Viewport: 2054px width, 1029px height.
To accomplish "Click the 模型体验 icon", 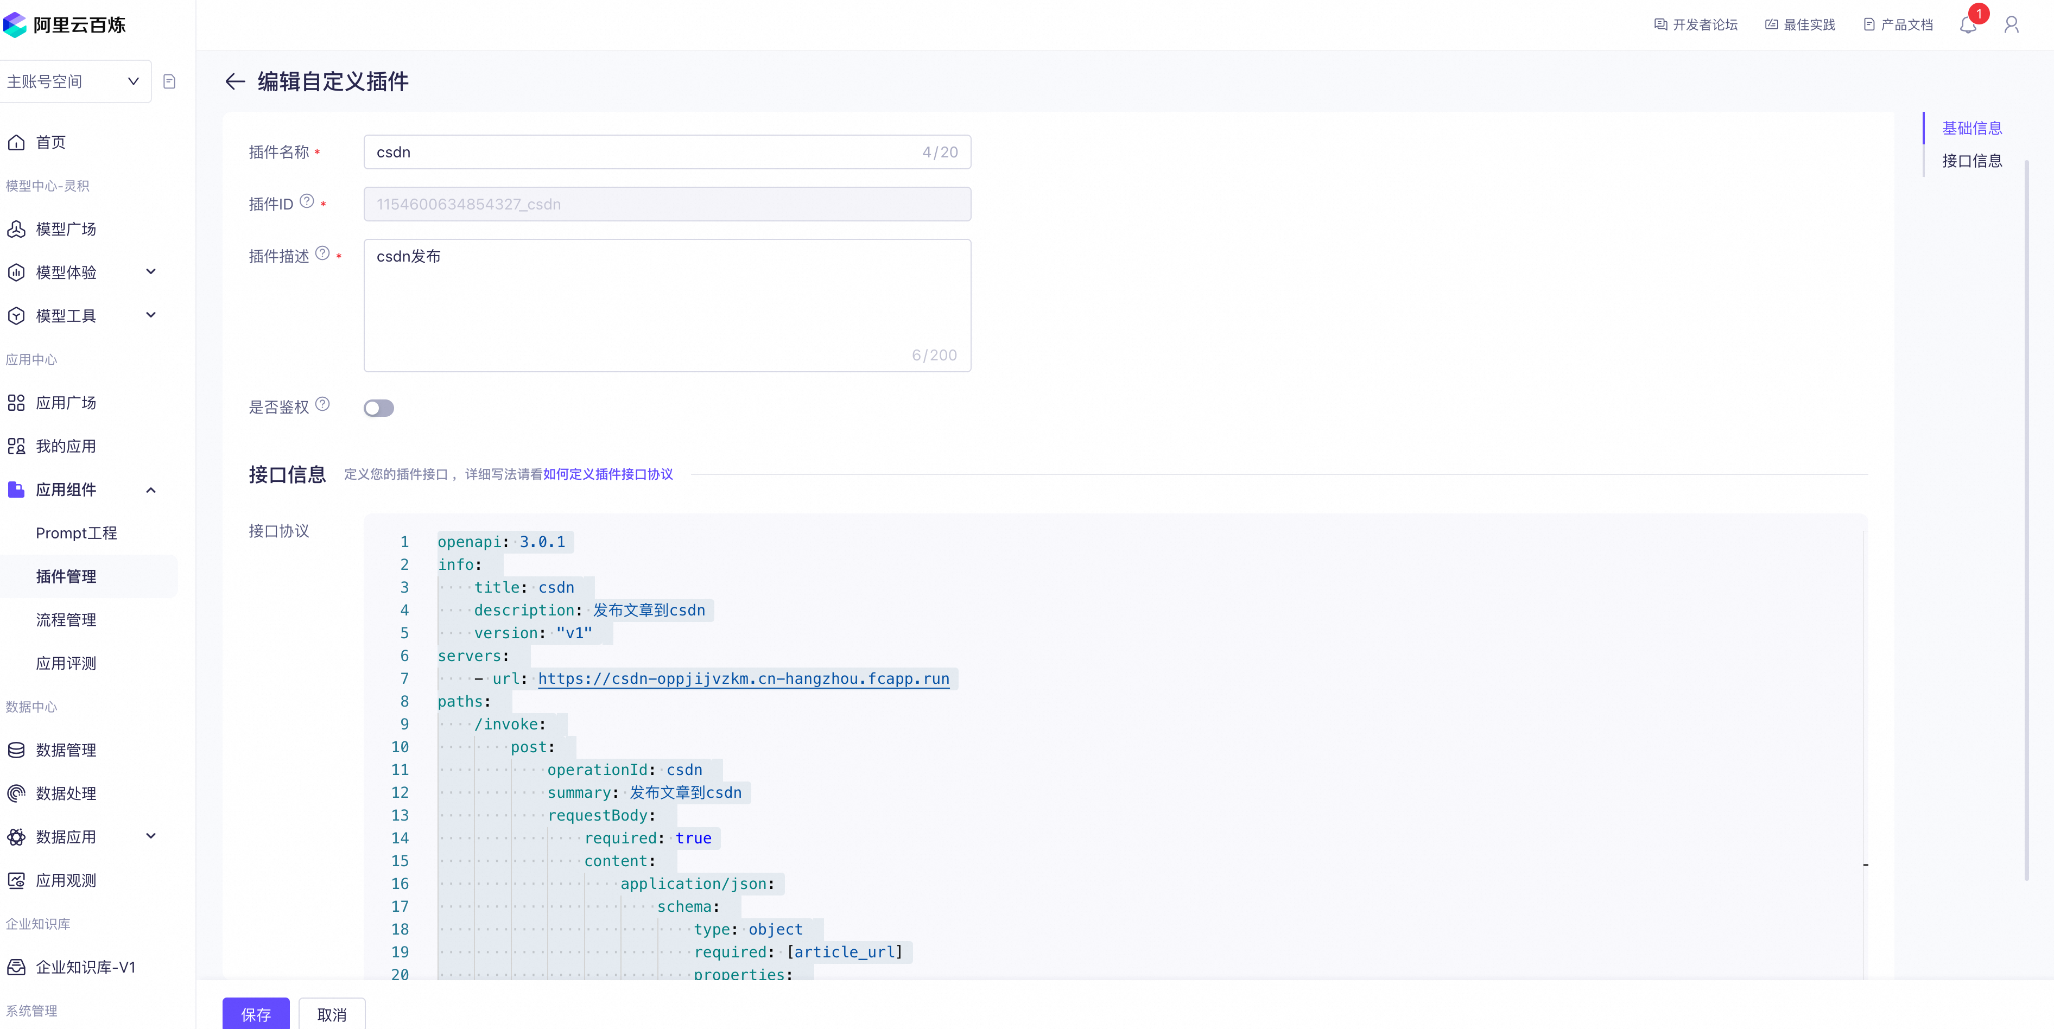I will coord(16,272).
